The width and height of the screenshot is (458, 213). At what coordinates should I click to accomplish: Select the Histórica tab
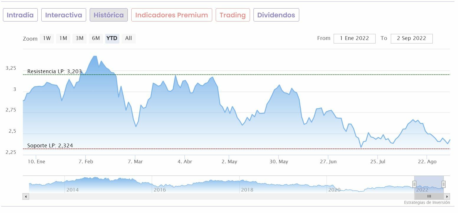109,15
